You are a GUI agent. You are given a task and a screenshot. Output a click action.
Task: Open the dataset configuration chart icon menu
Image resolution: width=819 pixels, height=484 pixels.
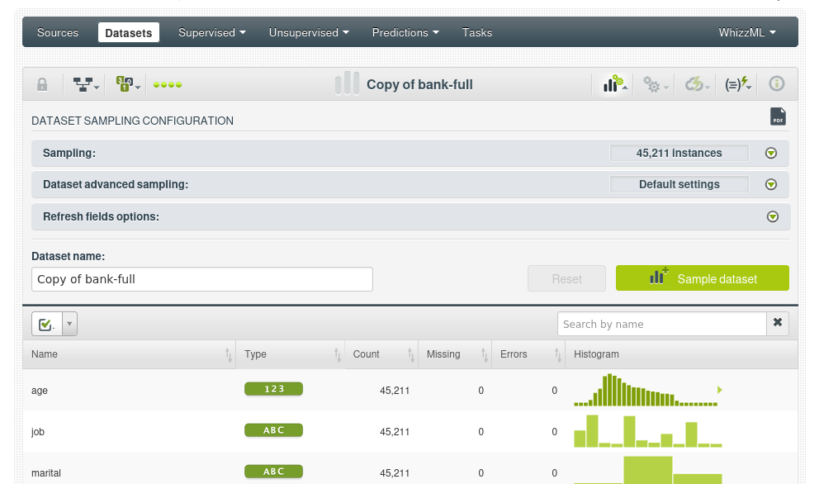(x=613, y=84)
